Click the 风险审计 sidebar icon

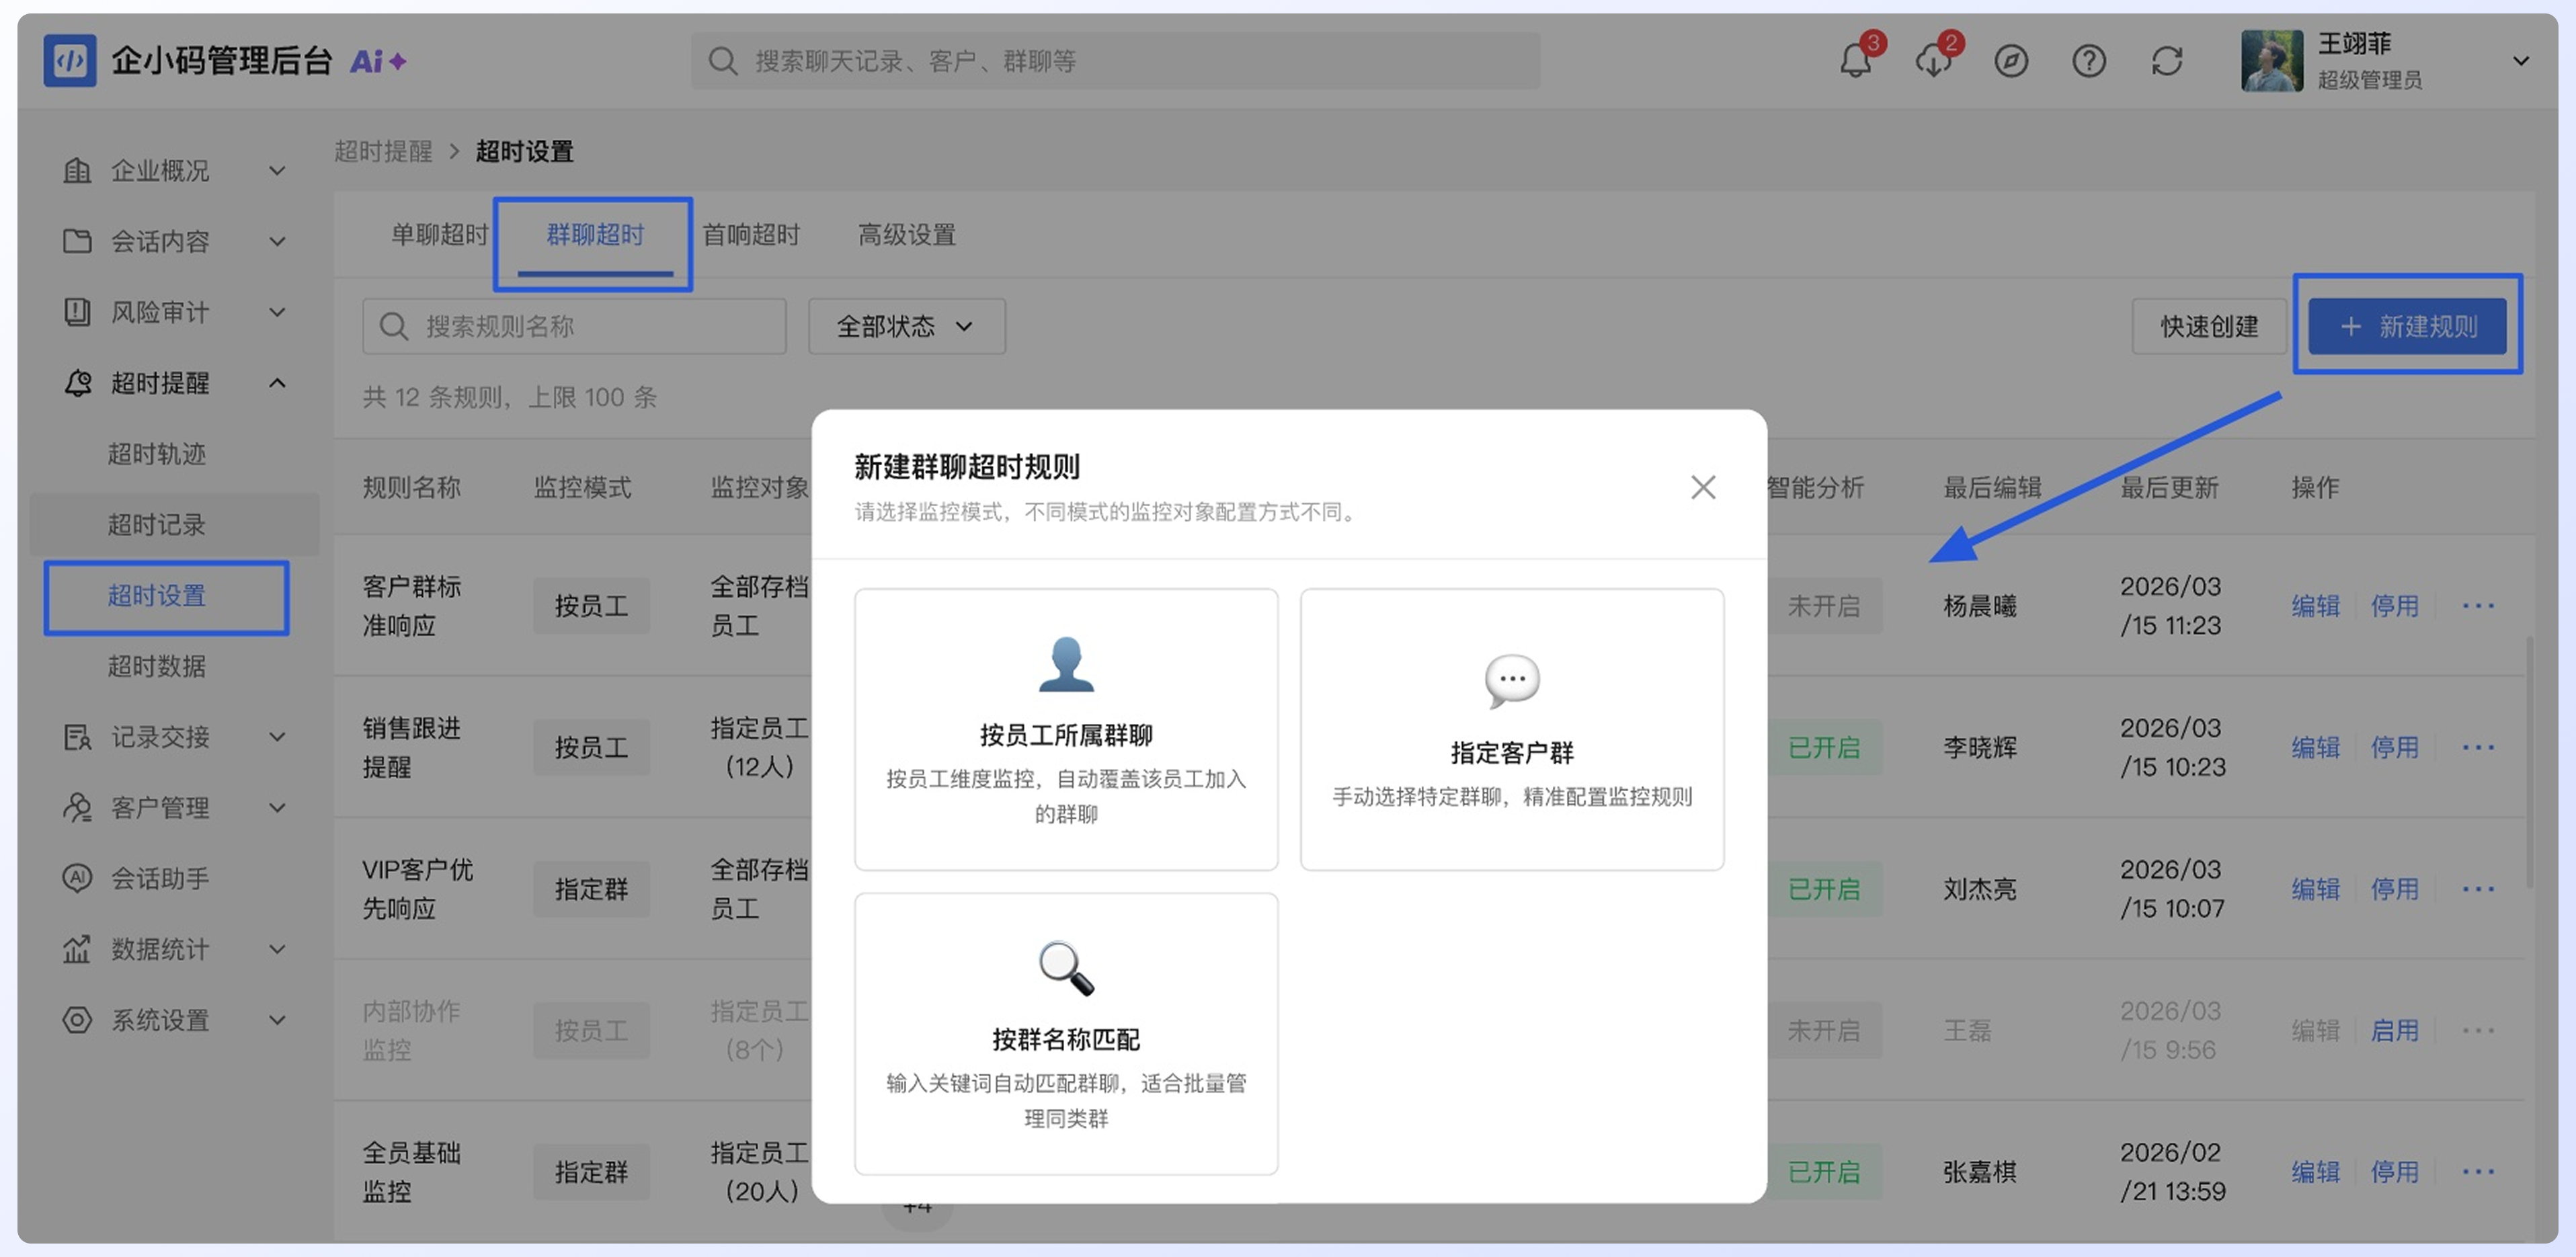[77, 312]
